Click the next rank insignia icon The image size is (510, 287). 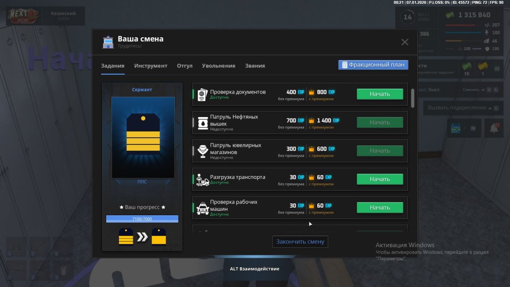(159, 237)
